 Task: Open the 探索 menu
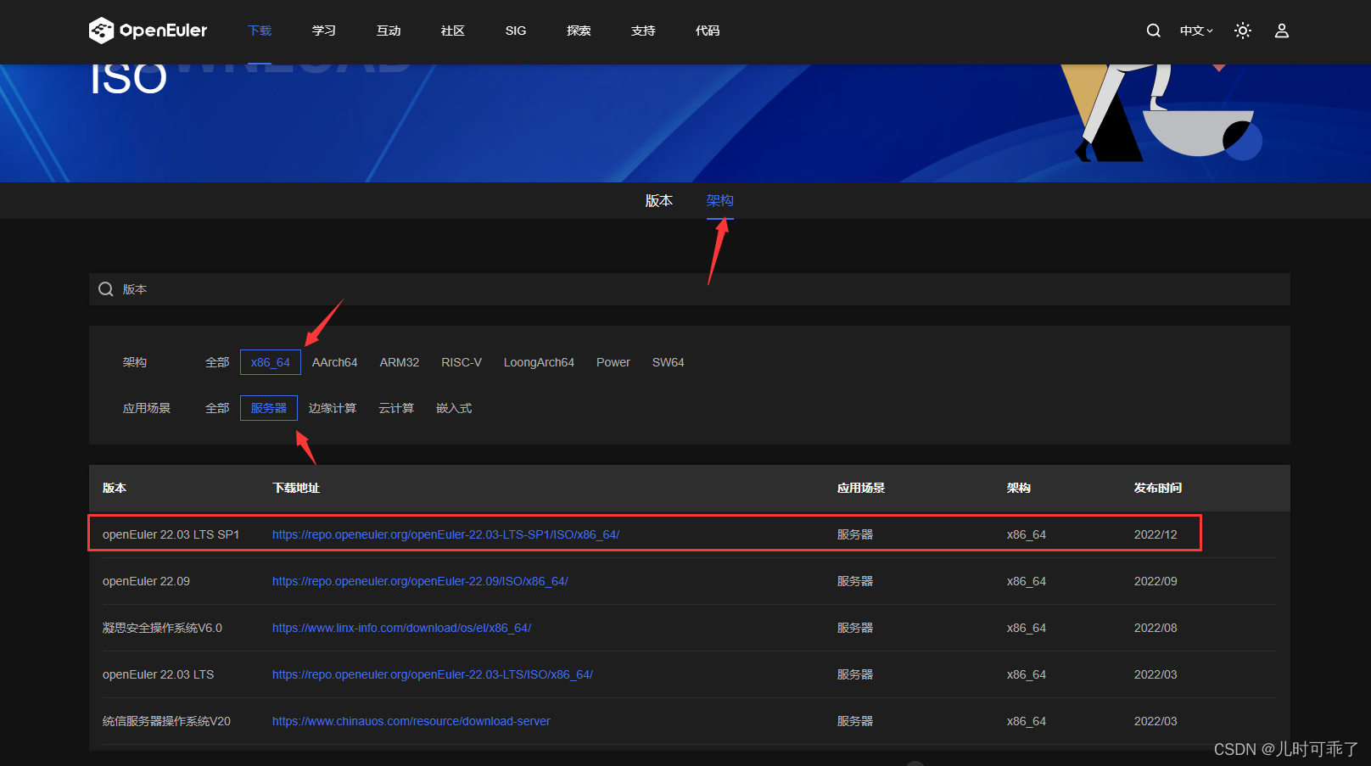click(579, 31)
